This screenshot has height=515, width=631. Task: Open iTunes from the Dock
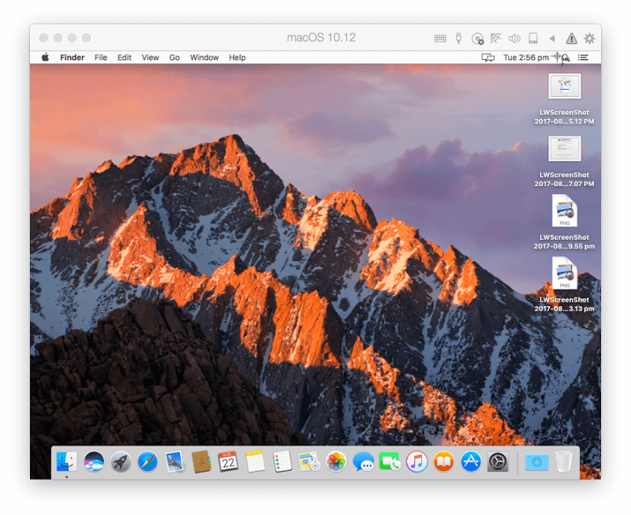(x=416, y=461)
